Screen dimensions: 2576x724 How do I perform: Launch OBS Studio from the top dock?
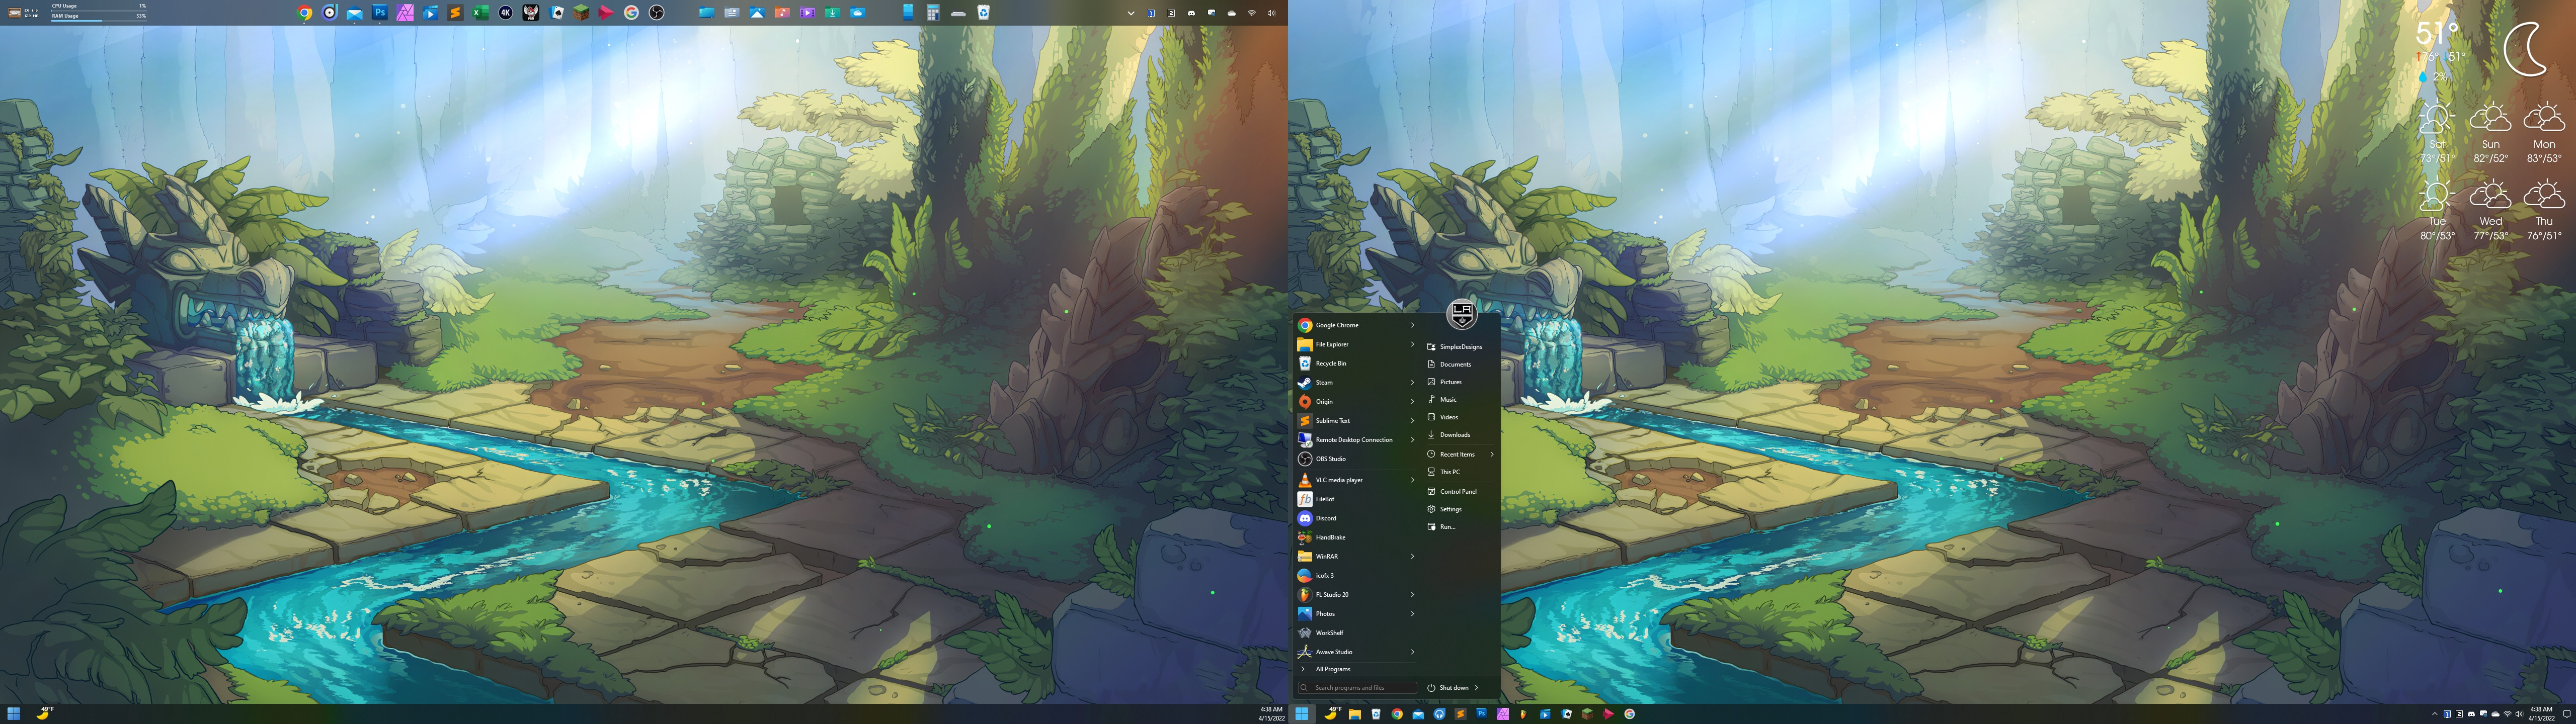pyautogui.click(x=657, y=13)
